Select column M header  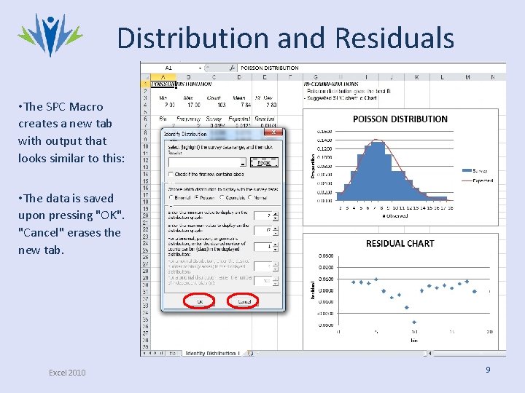pyautogui.click(x=467, y=77)
